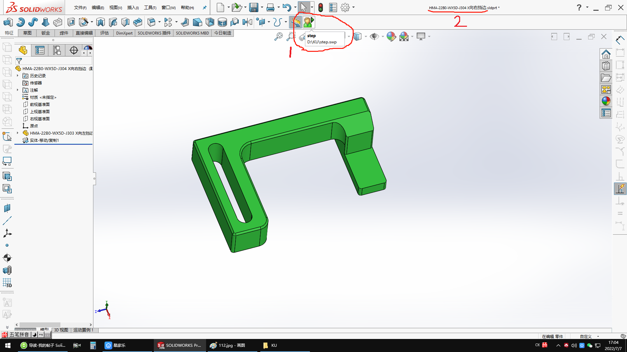Open the Design Library folder icon
The width and height of the screenshot is (627, 352).
pos(606,78)
